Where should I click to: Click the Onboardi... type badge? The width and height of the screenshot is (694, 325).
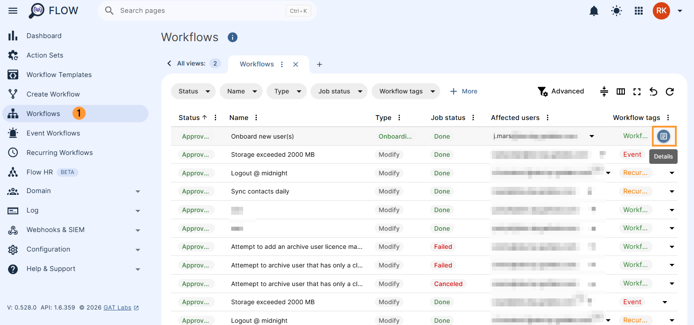pos(395,136)
